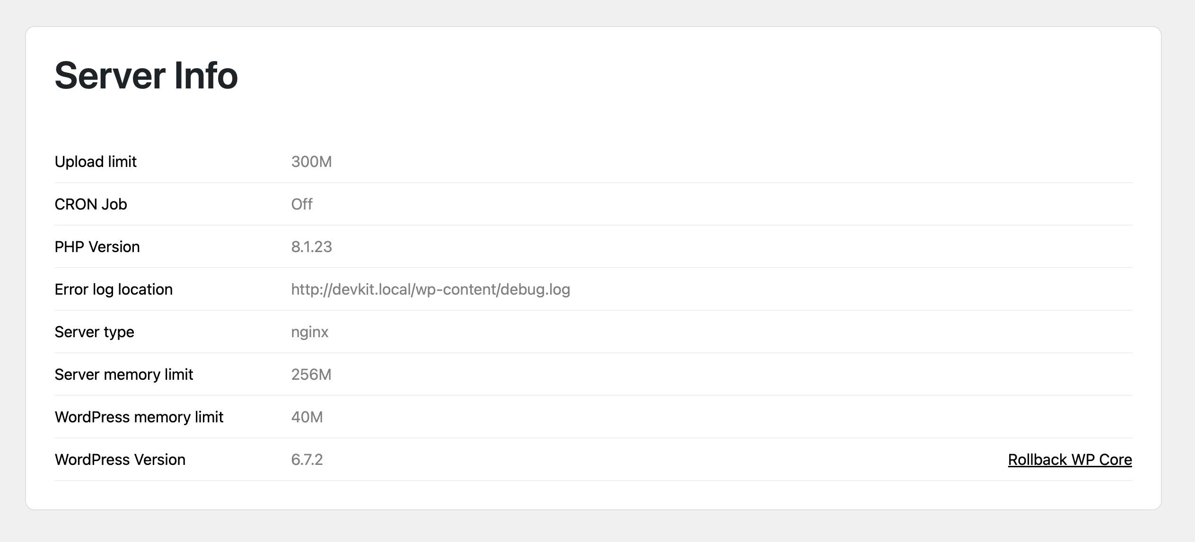Viewport: 1195px width, 542px height.
Task: Select the nginx server type value
Action: 310,332
